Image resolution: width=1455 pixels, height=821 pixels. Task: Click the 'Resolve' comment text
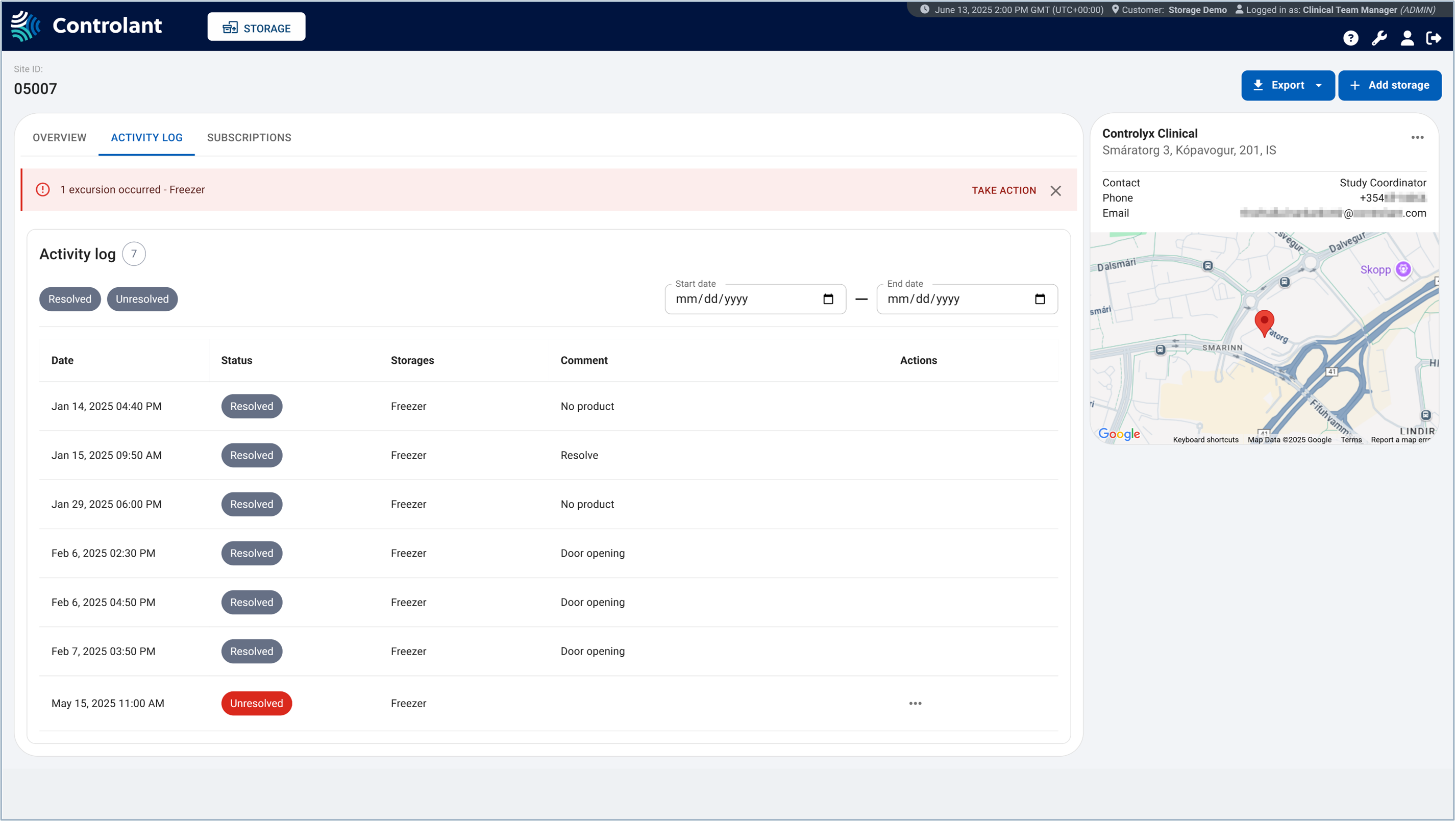(579, 455)
